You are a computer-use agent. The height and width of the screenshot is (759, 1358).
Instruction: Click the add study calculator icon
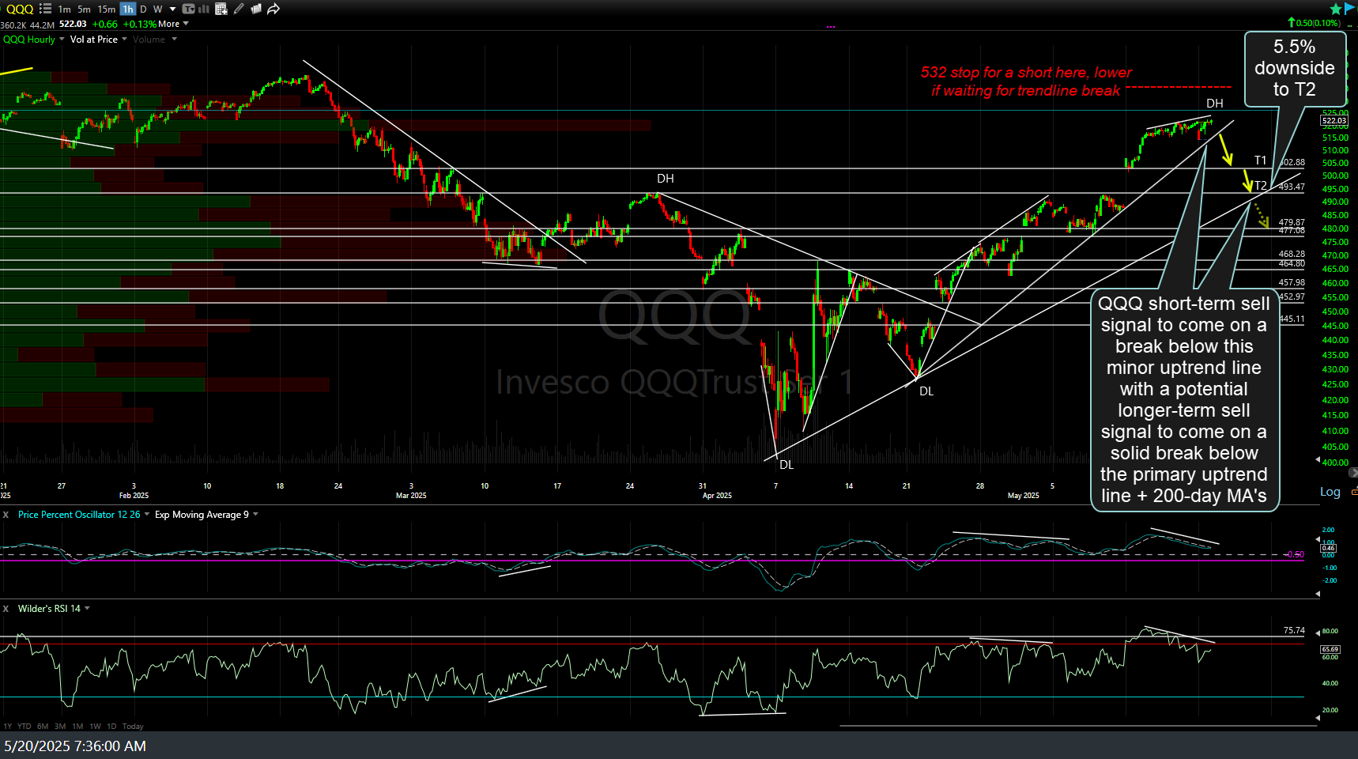click(221, 9)
